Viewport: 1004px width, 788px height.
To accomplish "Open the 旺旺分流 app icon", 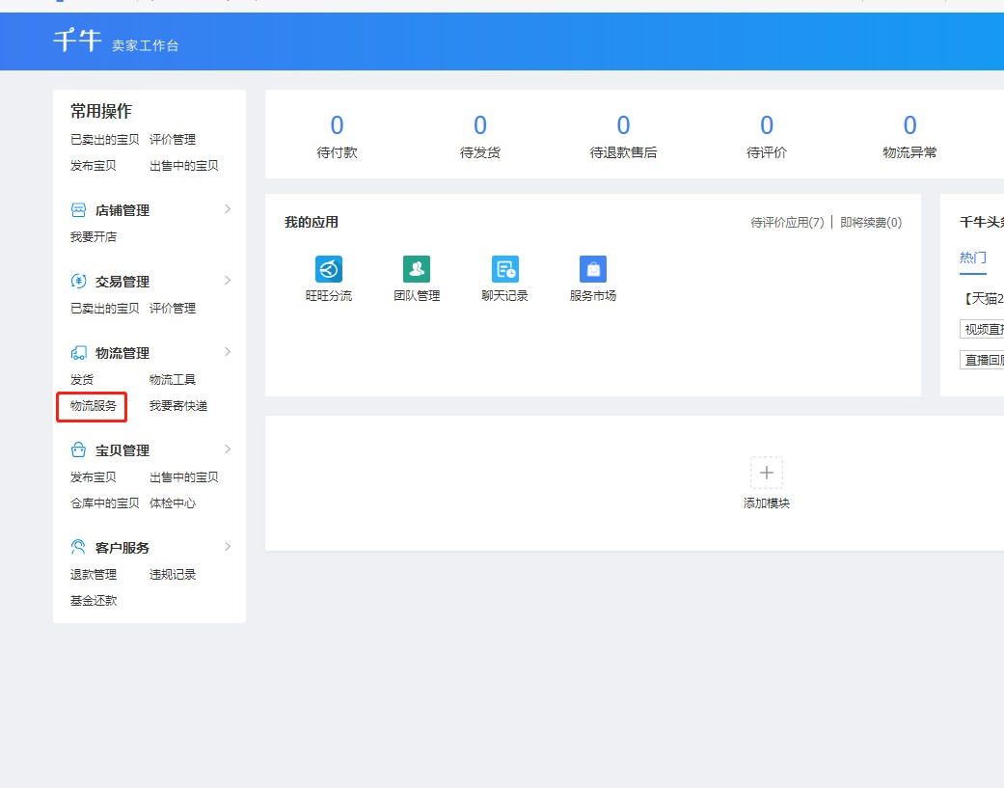I will (329, 269).
